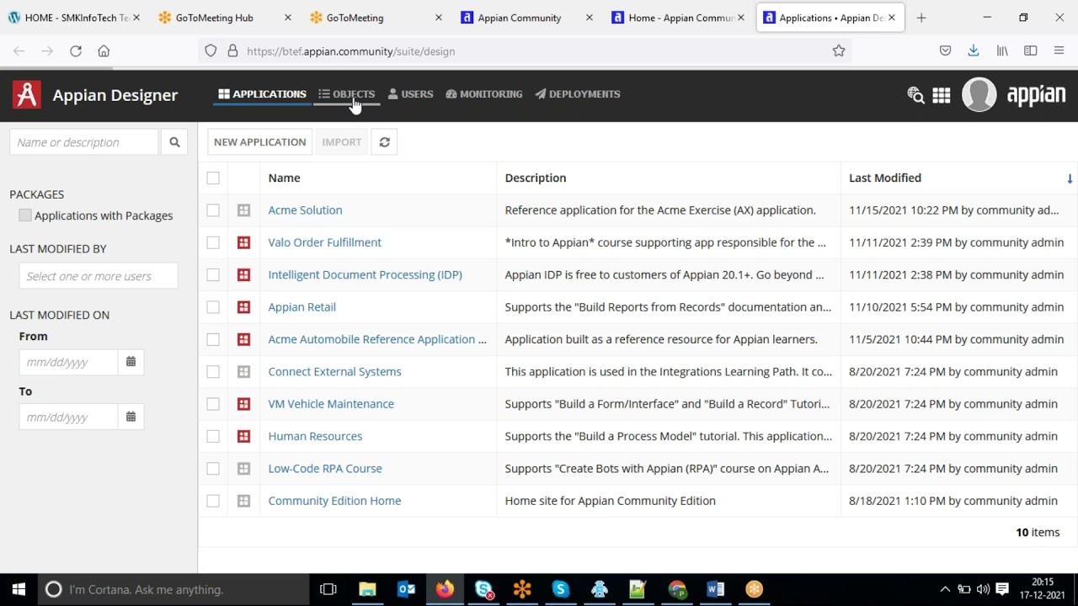Viewport: 1078px width, 606px height.
Task: Click the From date input field
Action: tap(68, 362)
